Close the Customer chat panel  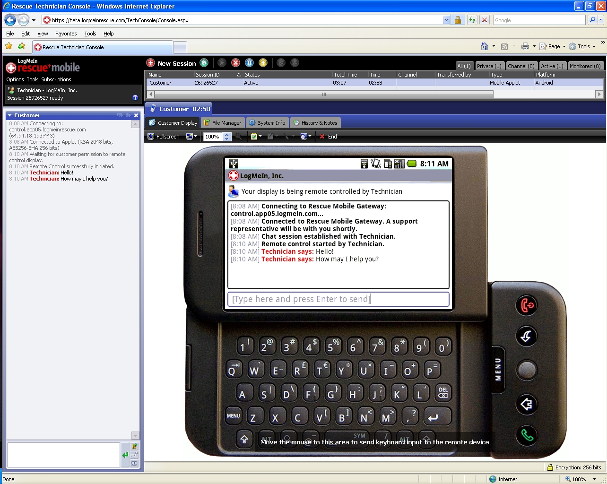tap(136, 115)
